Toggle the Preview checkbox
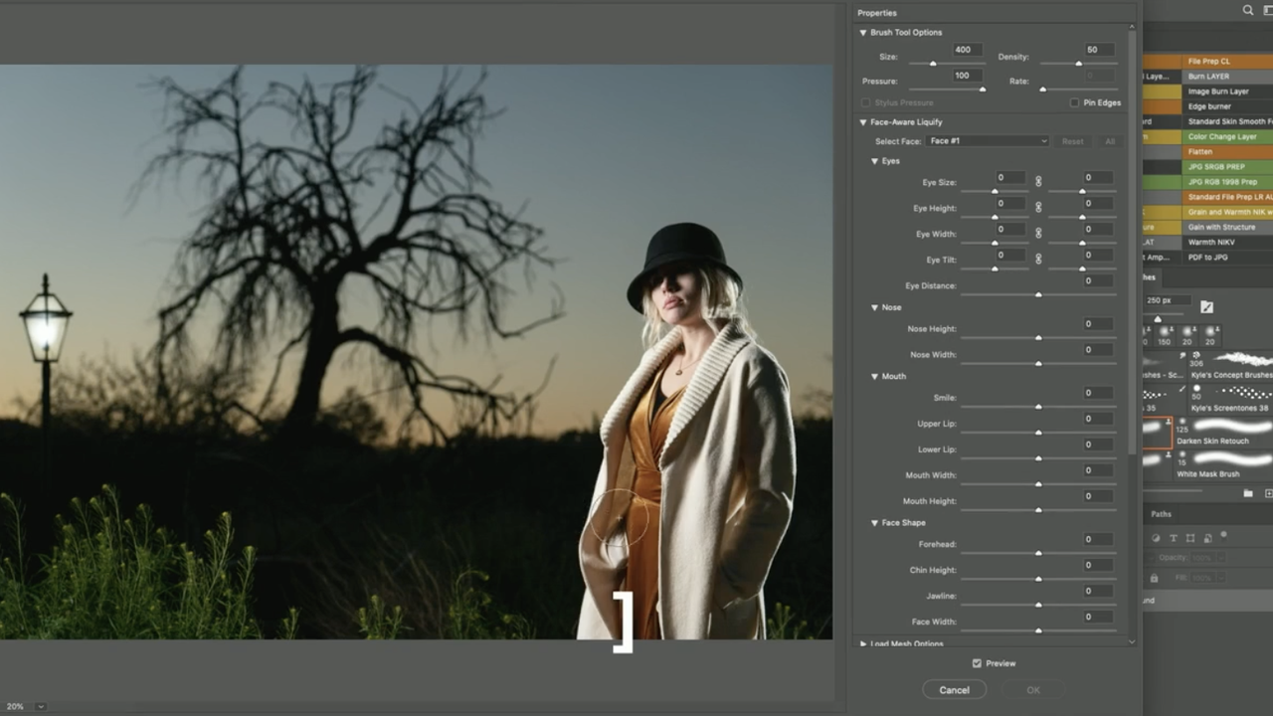This screenshot has width=1273, height=716. (x=977, y=663)
